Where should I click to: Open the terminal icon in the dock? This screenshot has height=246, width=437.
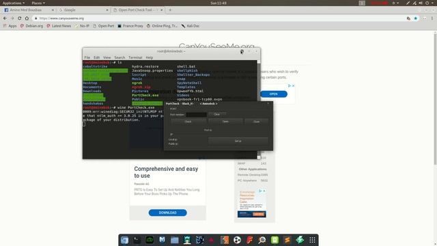pyautogui.click(x=137, y=240)
